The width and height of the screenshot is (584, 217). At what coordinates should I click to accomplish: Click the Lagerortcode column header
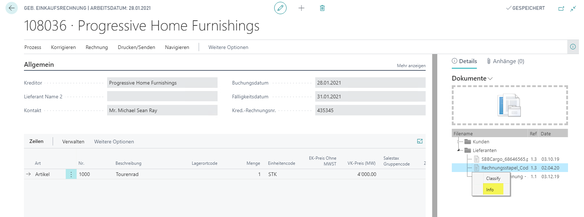point(204,163)
